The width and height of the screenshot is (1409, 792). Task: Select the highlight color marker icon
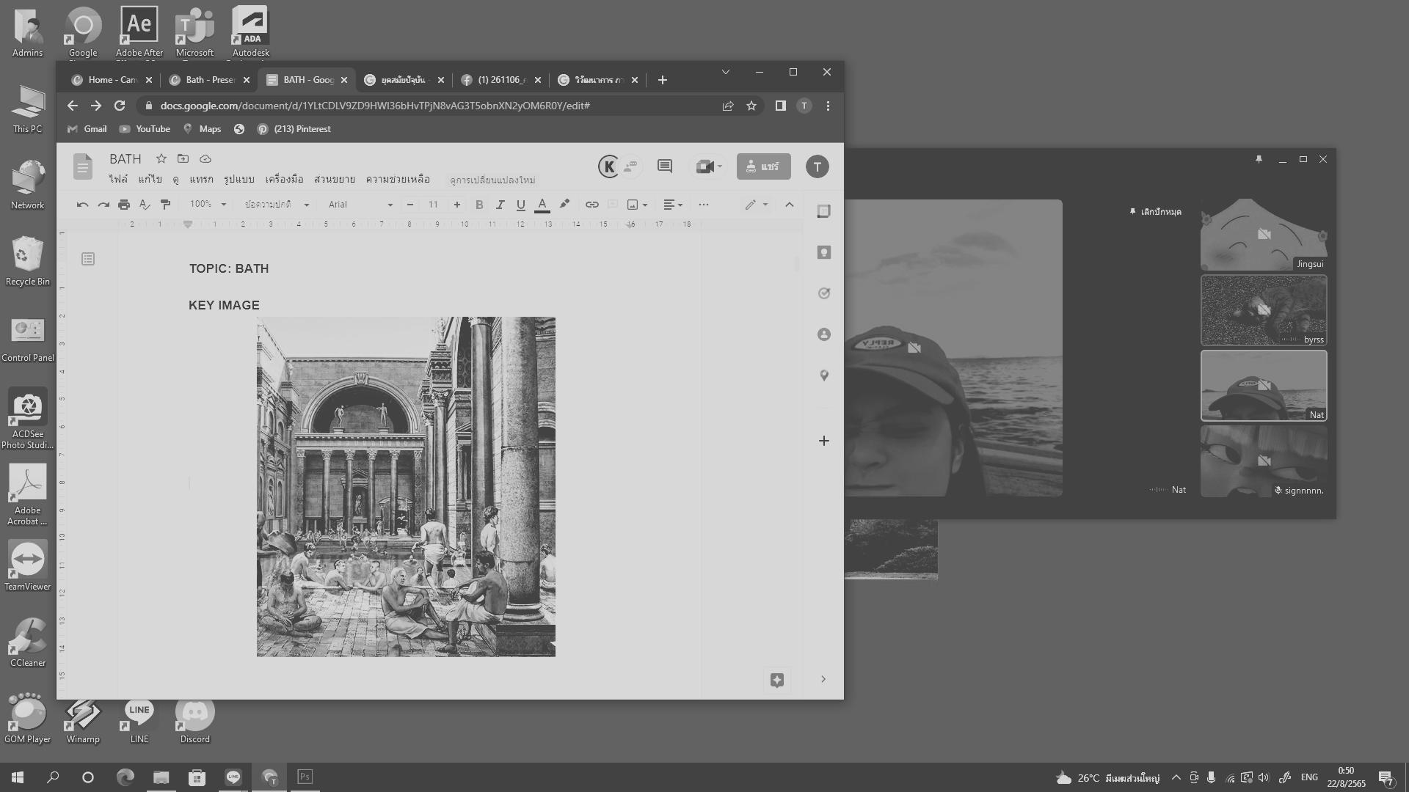click(564, 205)
